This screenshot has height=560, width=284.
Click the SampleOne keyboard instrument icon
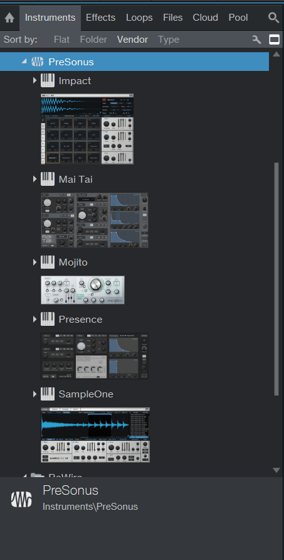tap(48, 394)
